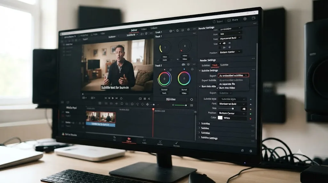Collapse the 'Burn into video' section

click(200, 86)
